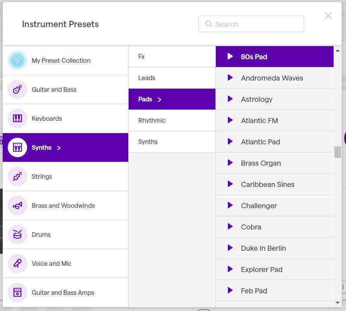Viewport: 346px width, 311px height.
Task: Preview the Cobra pad sound
Action: click(x=230, y=227)
